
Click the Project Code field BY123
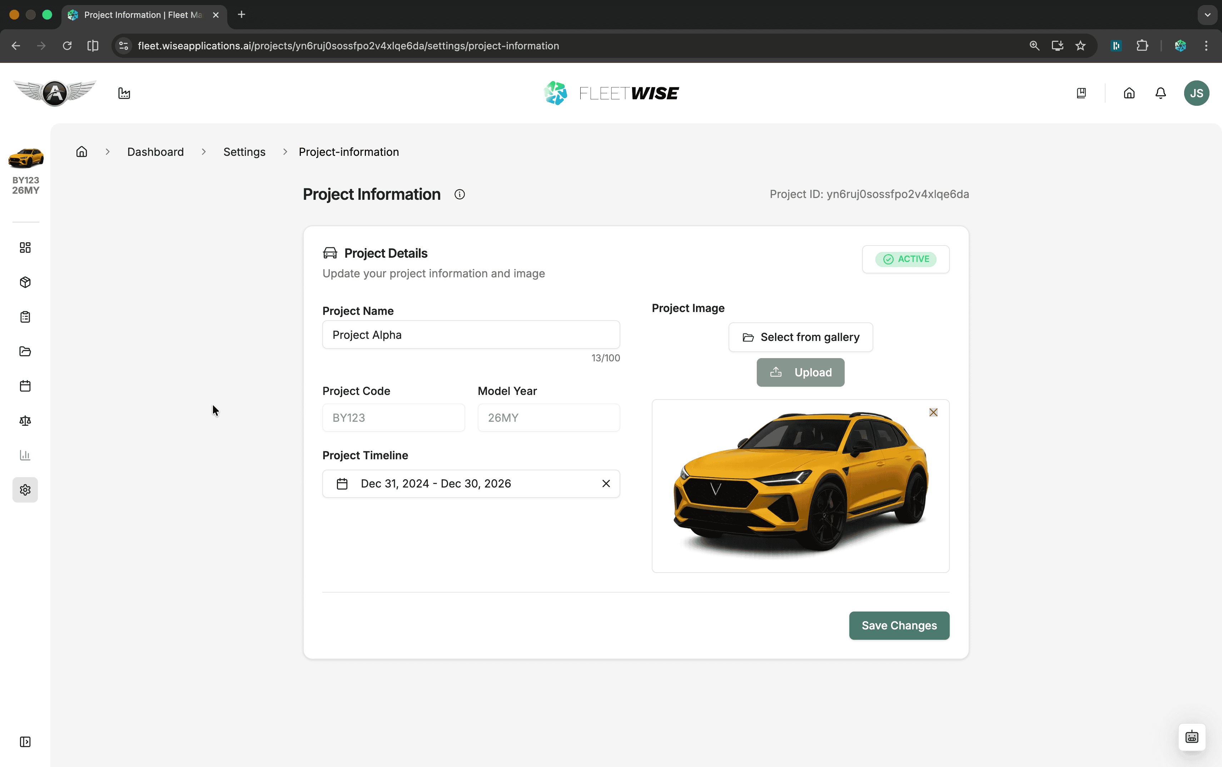[x=393, y=417]
